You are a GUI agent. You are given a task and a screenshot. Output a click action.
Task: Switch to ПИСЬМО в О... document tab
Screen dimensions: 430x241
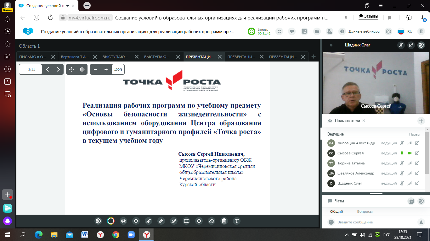point(33,57)
